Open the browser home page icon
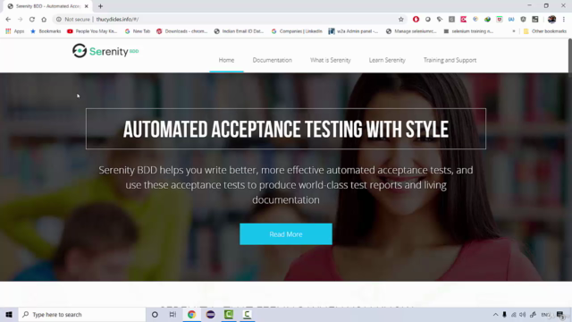572x322 pixels. click(44, 20)
